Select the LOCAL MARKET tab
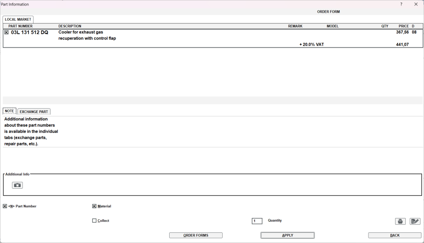 [18, 20]
